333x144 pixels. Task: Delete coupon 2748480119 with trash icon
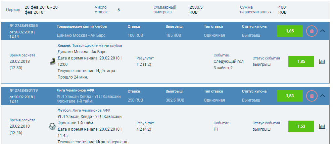(312, 96)
